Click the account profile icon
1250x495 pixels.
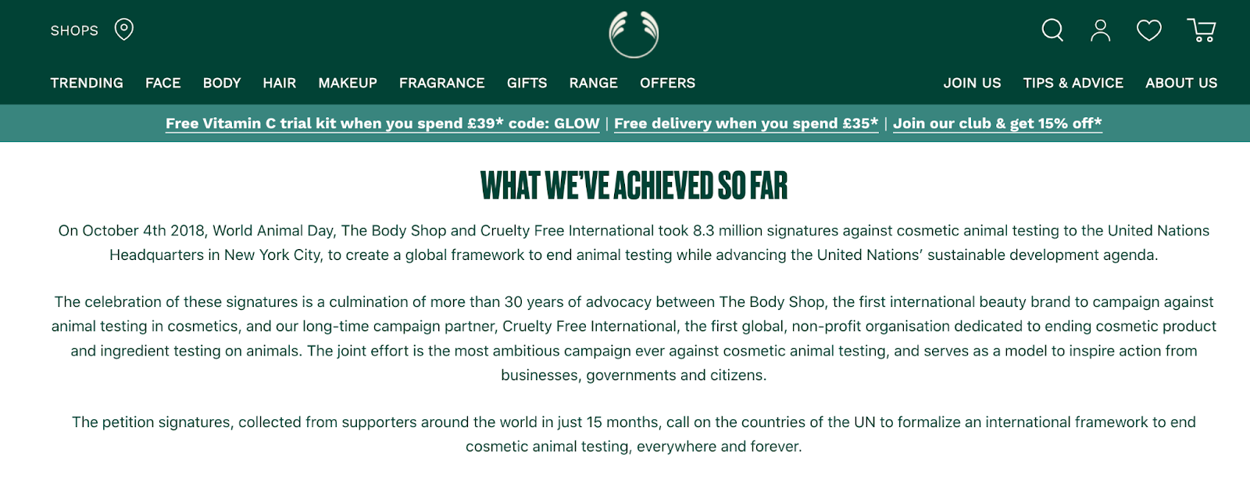pyautogui.click(x=1101, y=30)
